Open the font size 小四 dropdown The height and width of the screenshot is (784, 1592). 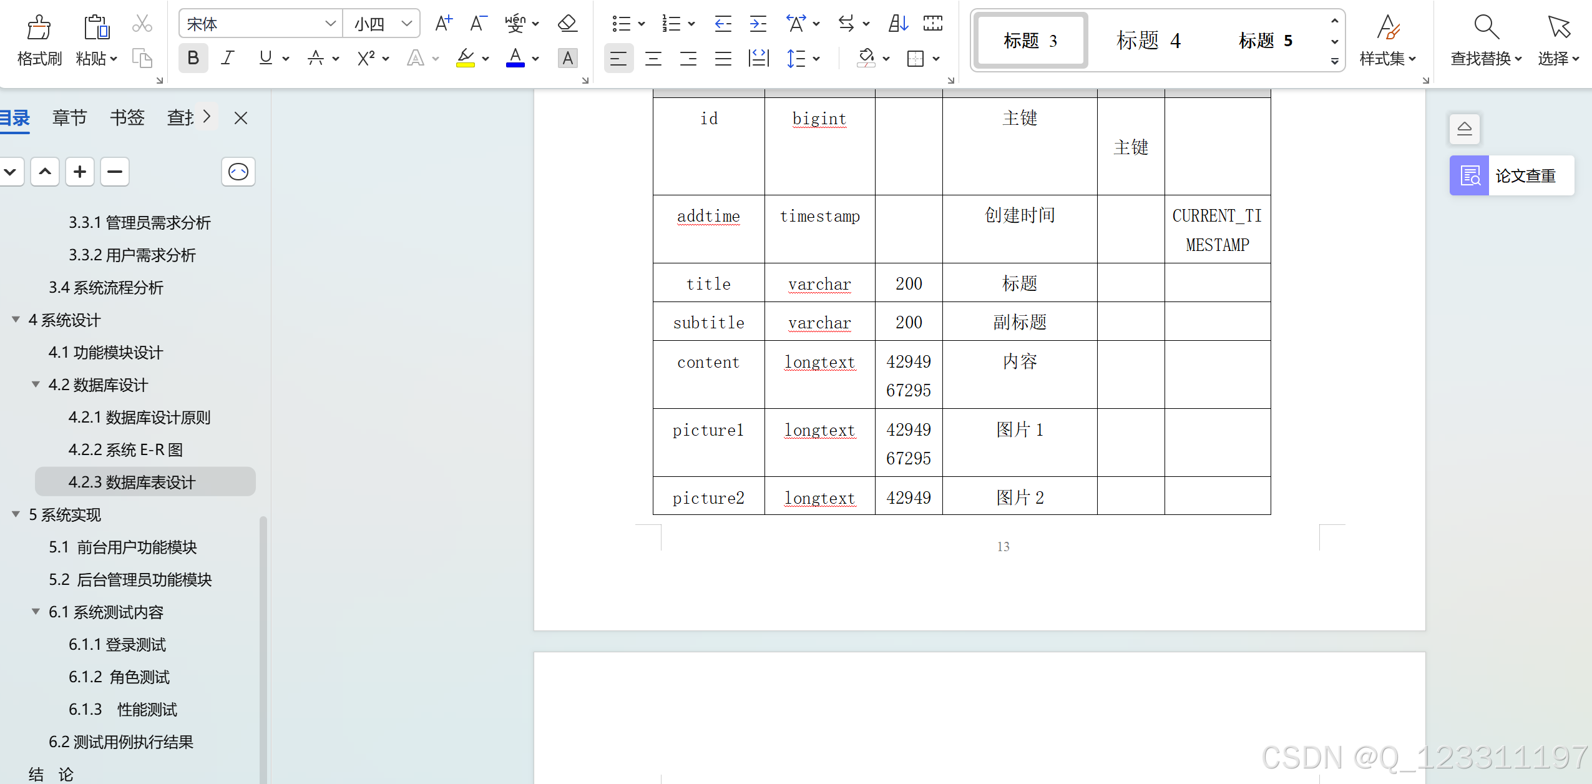pos(407,24)
